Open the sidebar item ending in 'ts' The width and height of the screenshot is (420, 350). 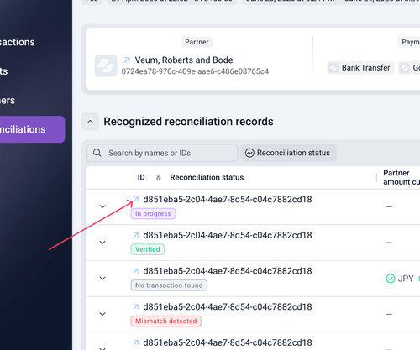pos(4,71)
